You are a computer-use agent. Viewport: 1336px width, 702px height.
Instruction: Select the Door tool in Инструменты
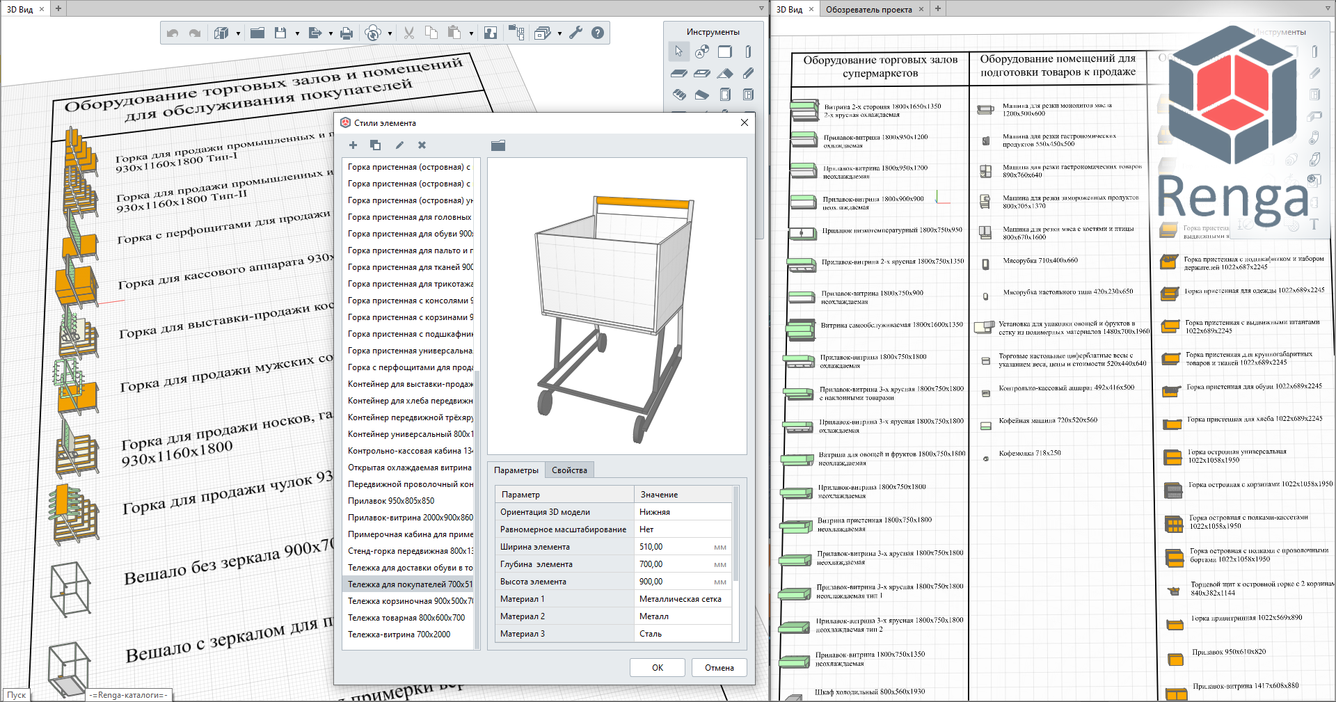[x=725, y=95]
